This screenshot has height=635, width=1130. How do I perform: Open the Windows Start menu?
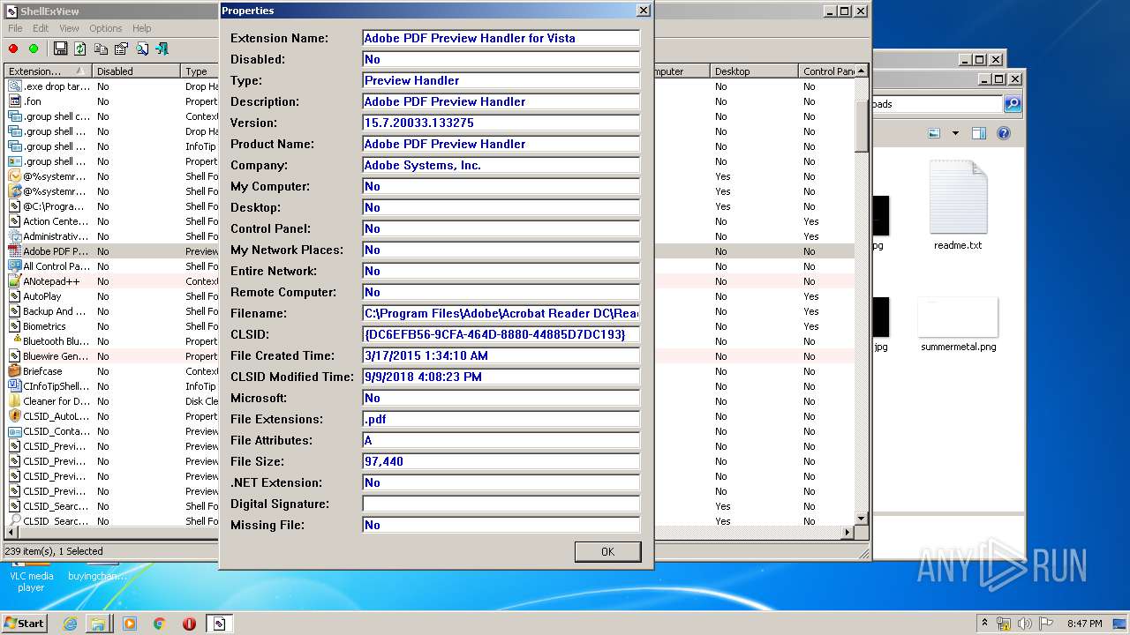25,624
